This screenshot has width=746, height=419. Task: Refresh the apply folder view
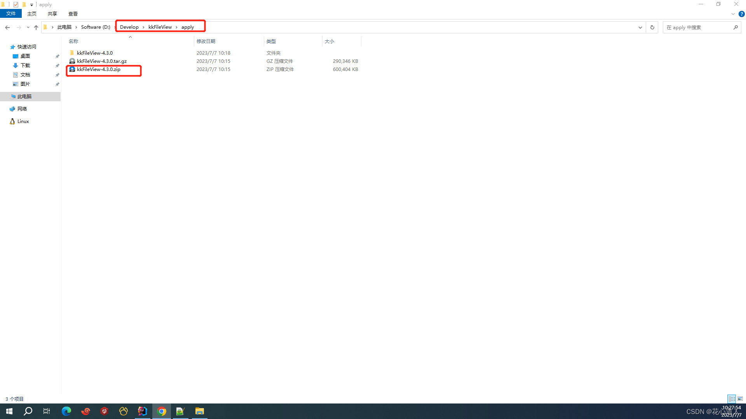[x=652, y=27]
